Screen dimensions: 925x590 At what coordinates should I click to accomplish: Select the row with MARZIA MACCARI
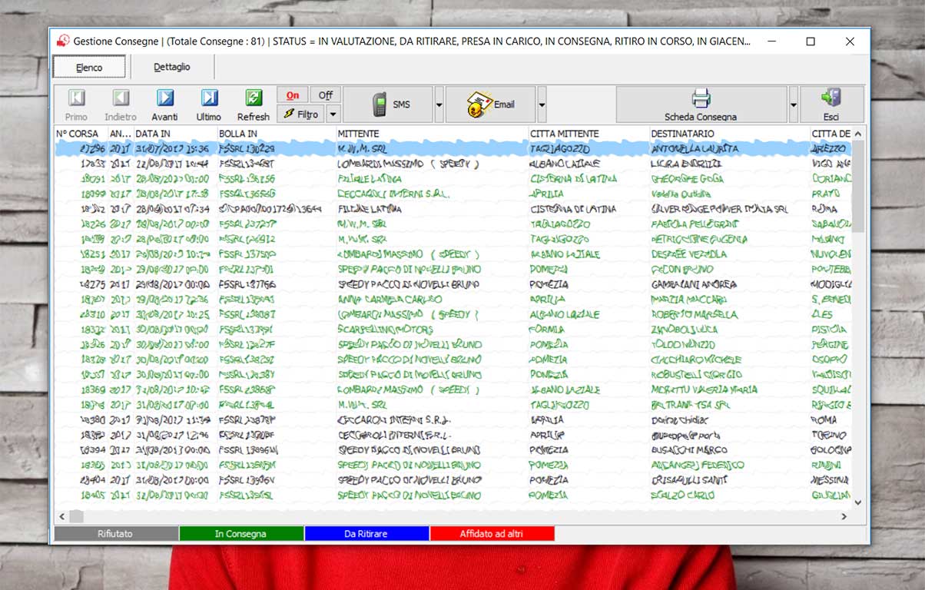pos(453,299)
